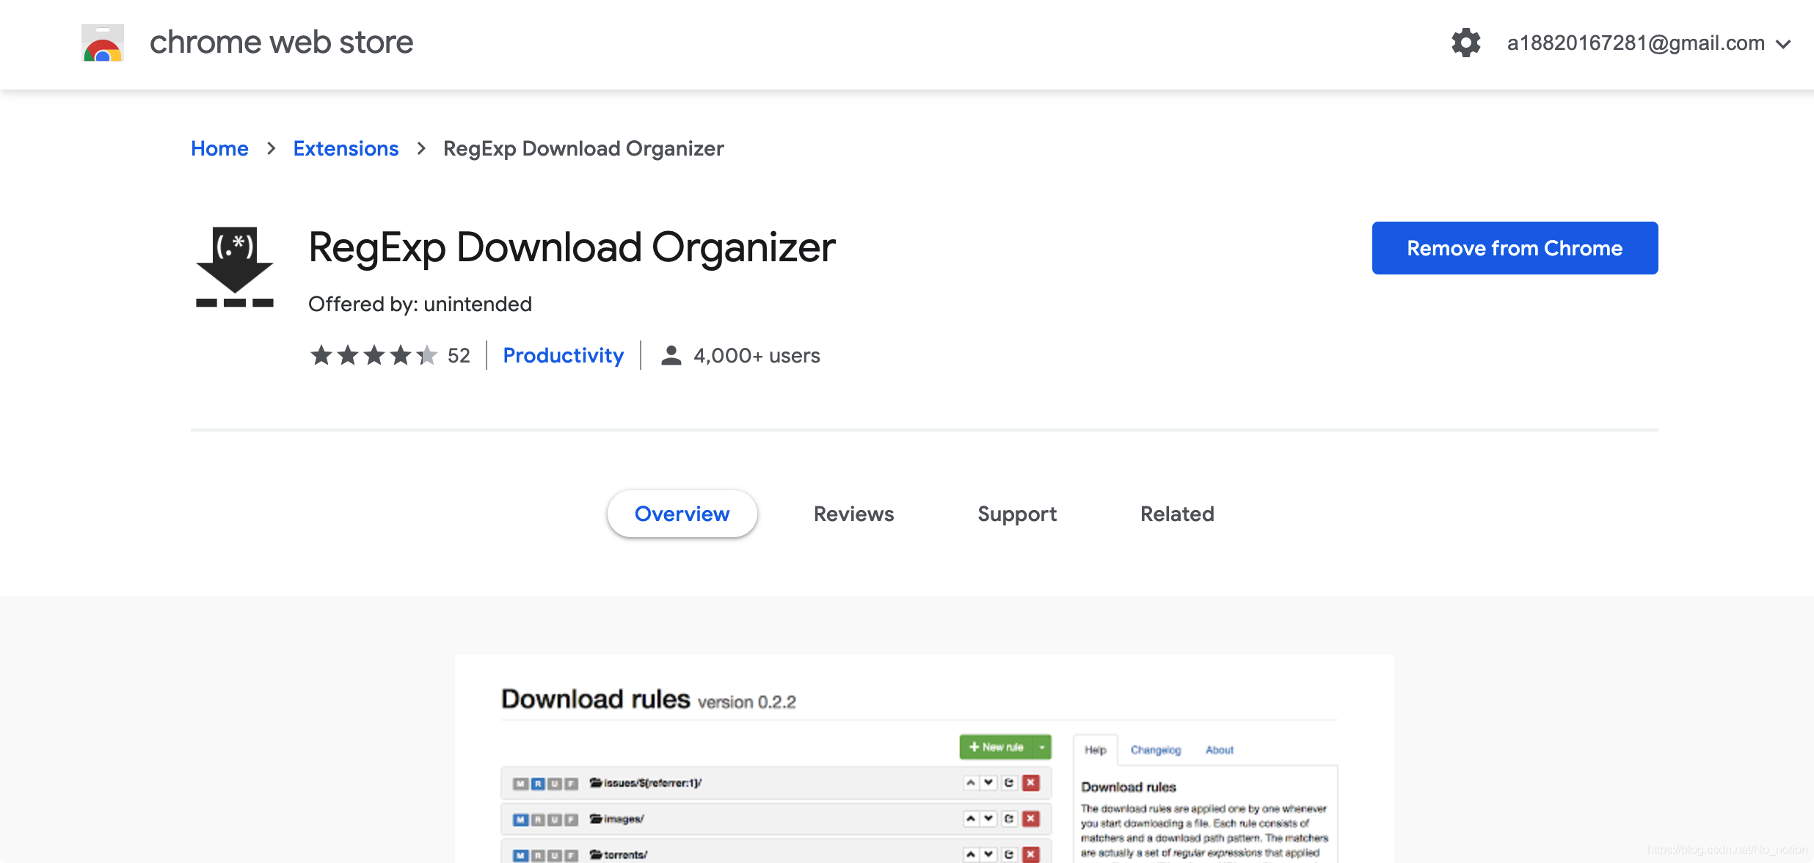
Task: Open Changelog tab in screenshot
Action: 1155,750
